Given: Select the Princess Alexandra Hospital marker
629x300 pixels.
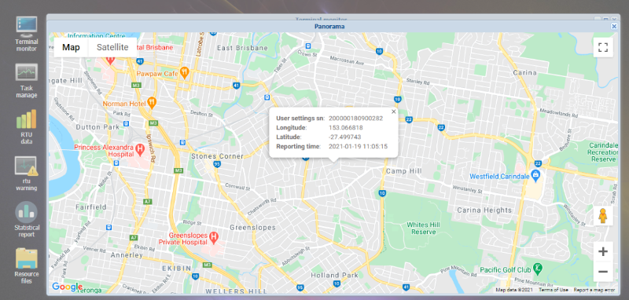Looking at the screenshot, I should click(140, 150).
